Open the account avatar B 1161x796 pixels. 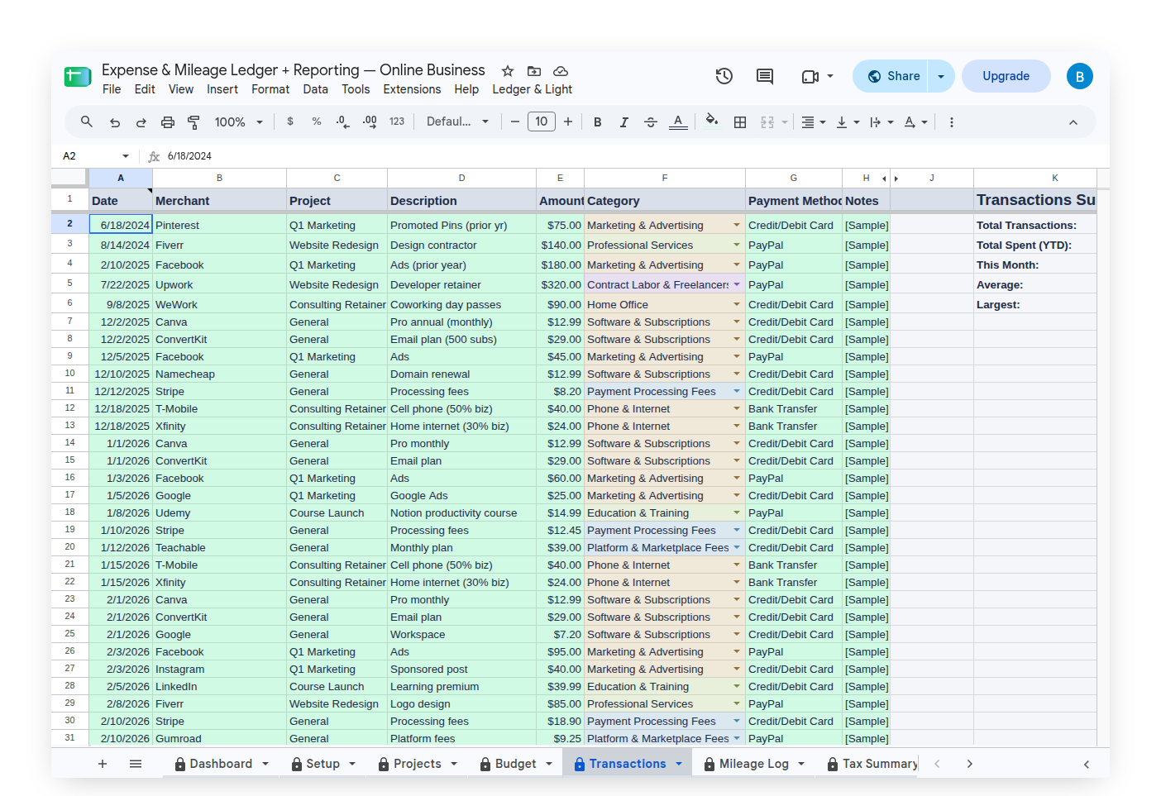[1080, 76]
